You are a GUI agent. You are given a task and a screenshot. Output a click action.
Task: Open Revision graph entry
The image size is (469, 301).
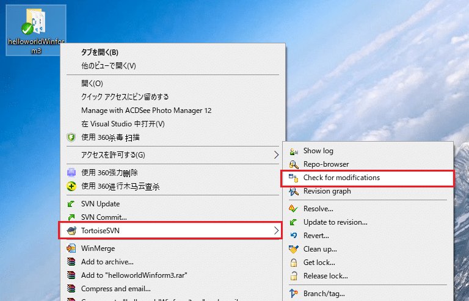(x=368, y=191)
